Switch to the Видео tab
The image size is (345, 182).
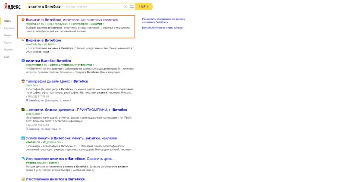pos(8,35)
